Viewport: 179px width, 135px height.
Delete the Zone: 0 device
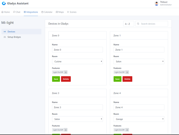tap(66, 79)
